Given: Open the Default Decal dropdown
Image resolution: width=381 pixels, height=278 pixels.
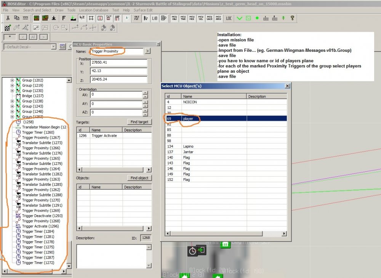Looking at the screenshot, I should tap(53, 47).
